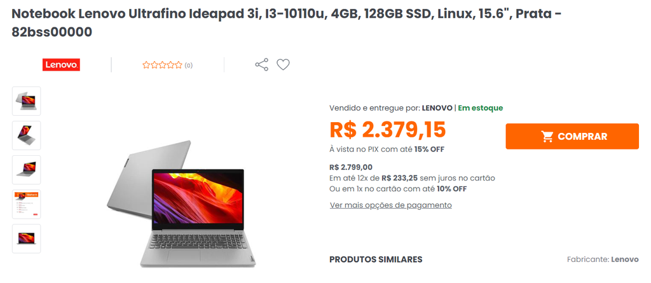Click the share icon
Image resolution: width=651 pixels, height=283 pixels.
261,65
